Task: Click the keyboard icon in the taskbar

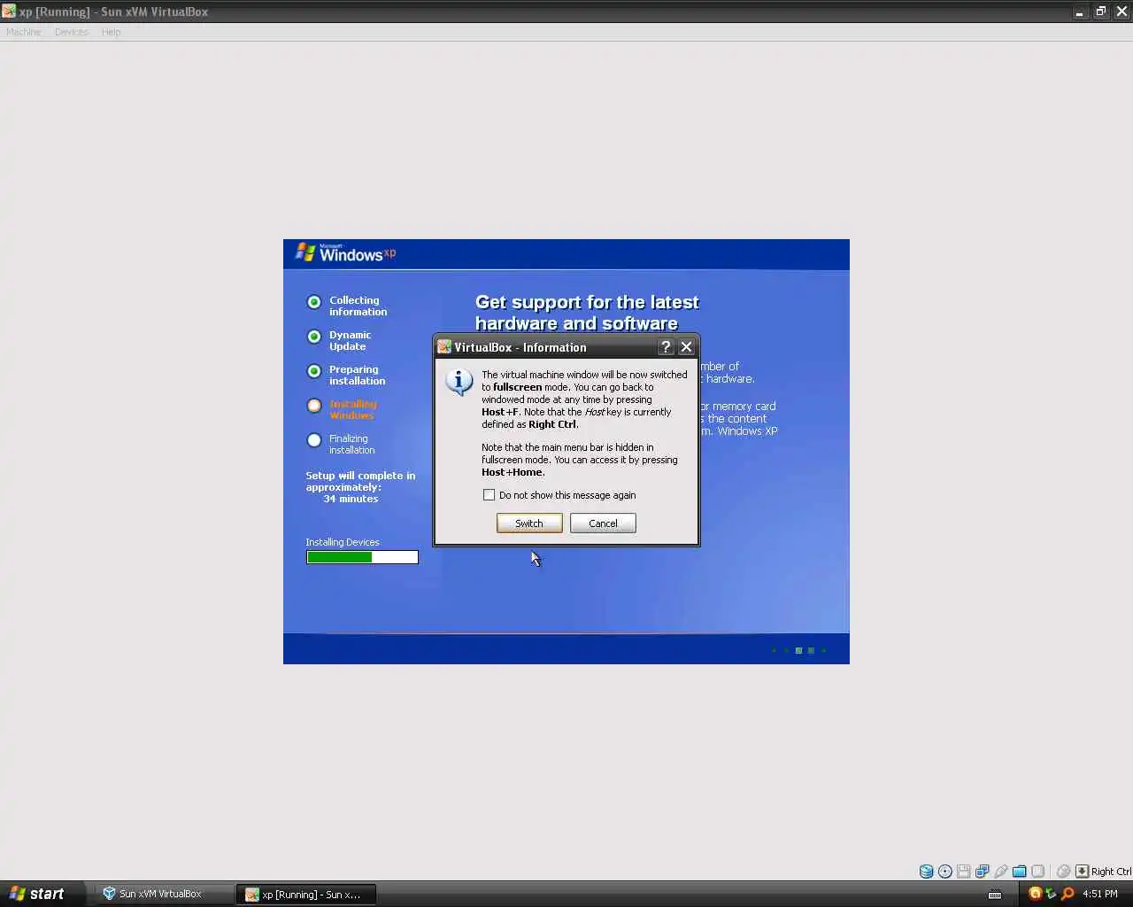Action: click(995, 894)
